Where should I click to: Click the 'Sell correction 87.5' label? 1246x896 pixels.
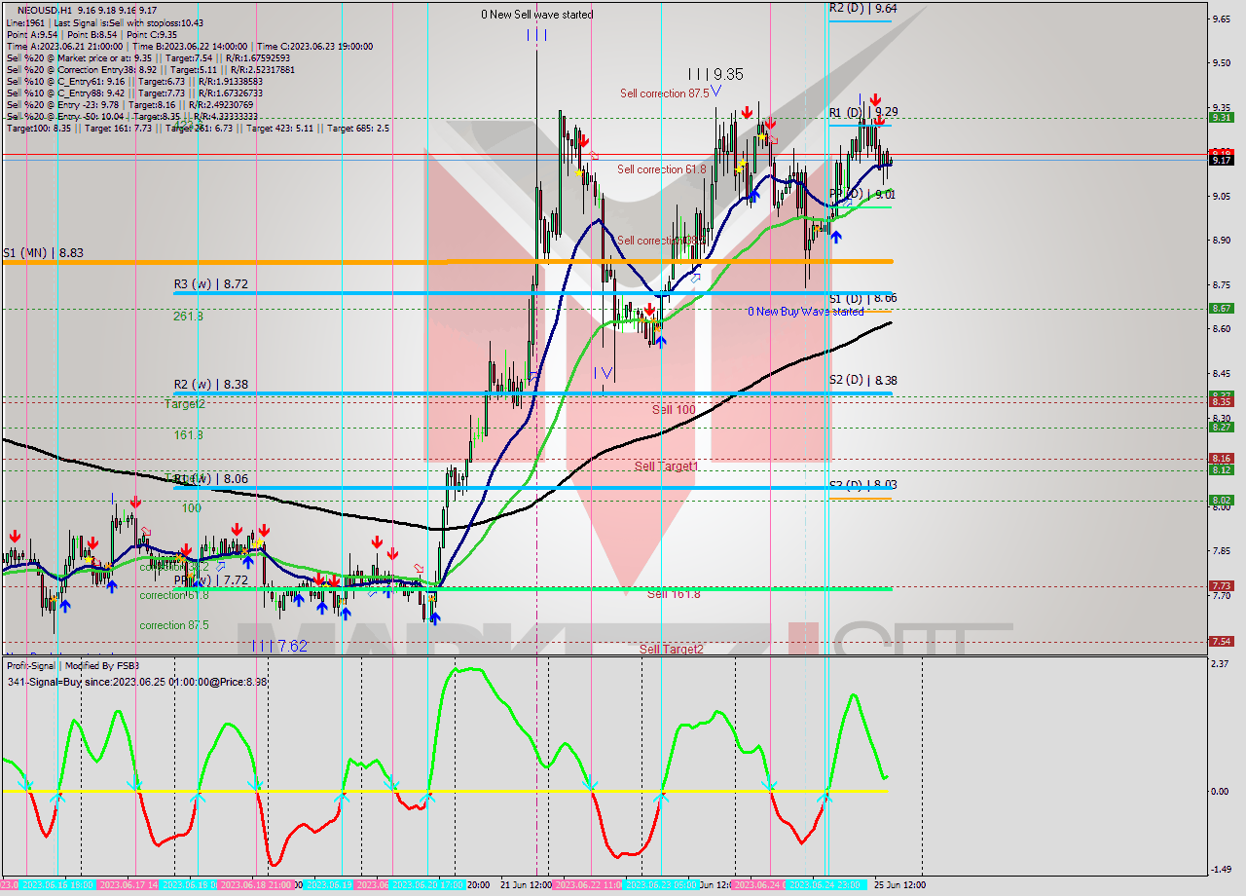coord(665,93)
